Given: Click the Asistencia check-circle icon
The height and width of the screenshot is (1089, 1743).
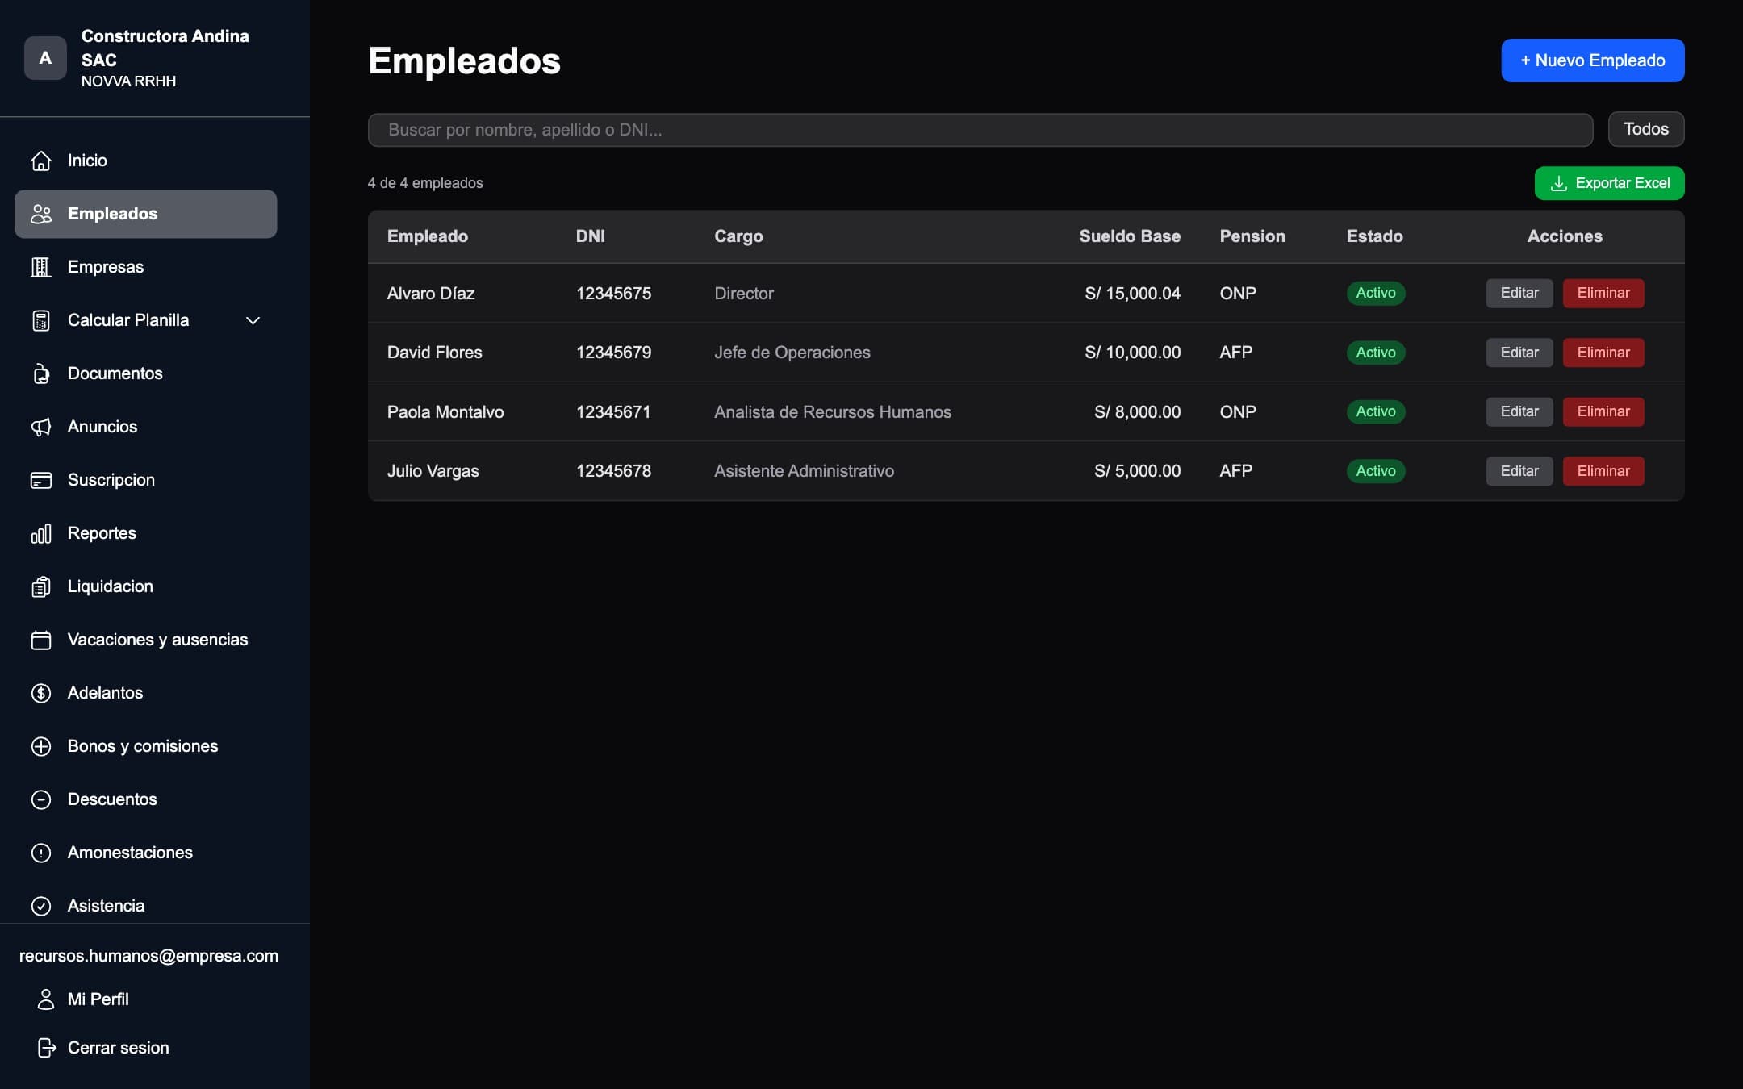Looking at the screenshot, I should (41, 906).
